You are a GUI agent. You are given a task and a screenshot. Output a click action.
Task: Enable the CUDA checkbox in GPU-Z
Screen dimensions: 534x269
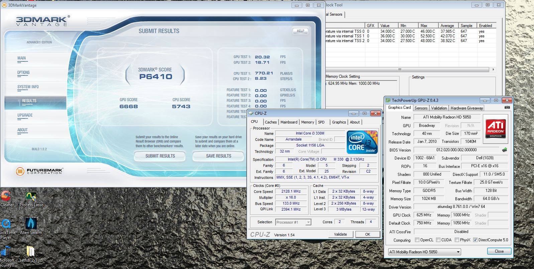pyautogui.click(x=438, y=240)
